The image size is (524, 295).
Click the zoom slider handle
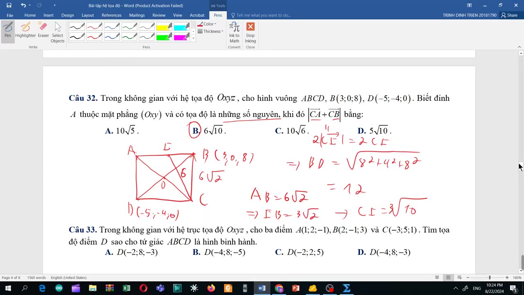489,277
